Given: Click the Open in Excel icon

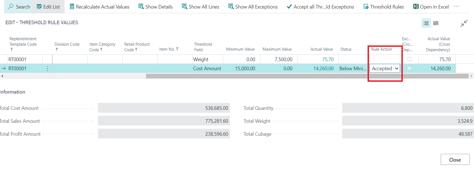Looking at the screenshot, I should (416, 7).
